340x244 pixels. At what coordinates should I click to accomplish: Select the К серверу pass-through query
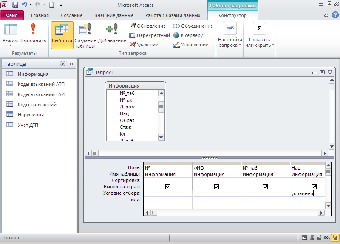point(188,35)
